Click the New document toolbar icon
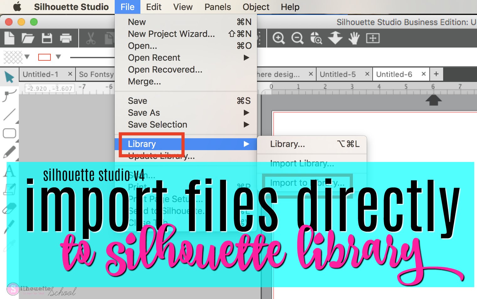477x299 pixels. [x=9, y=38]
